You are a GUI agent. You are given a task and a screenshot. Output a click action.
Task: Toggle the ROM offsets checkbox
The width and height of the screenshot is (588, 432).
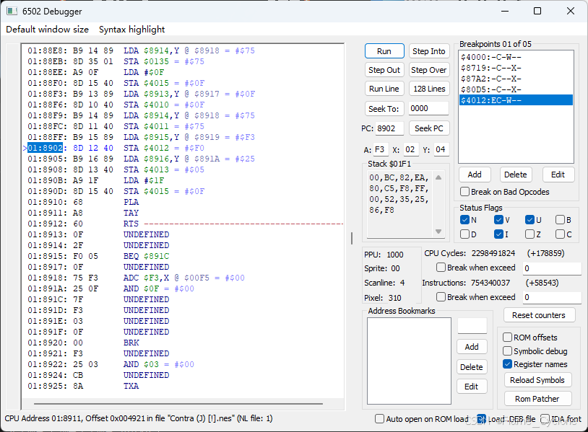pyautogui.click(x=507, y=338)
